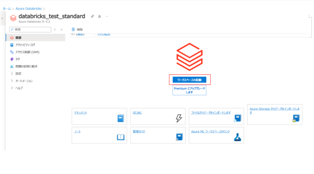Open the more options ellipsis menu

[x=107, y=16]
